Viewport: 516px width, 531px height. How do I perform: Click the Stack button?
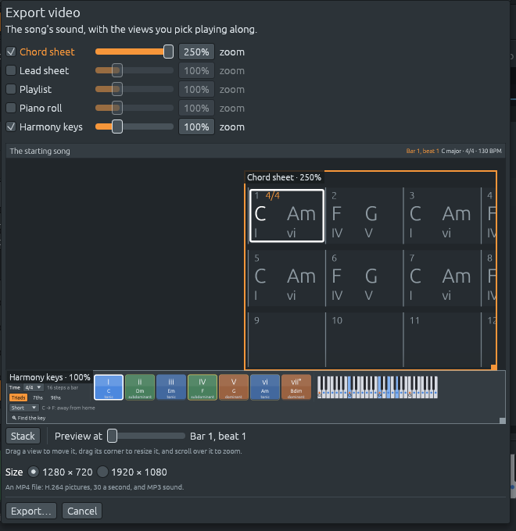(x=23, y=436)
